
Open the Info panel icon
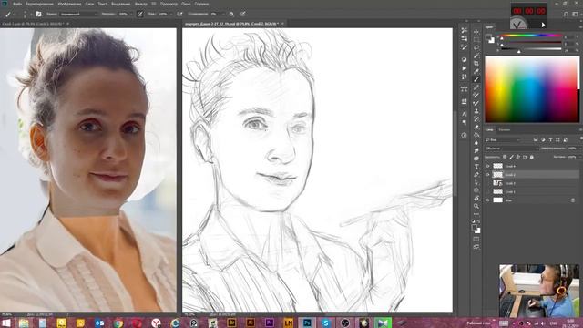(x=464, y=136)
